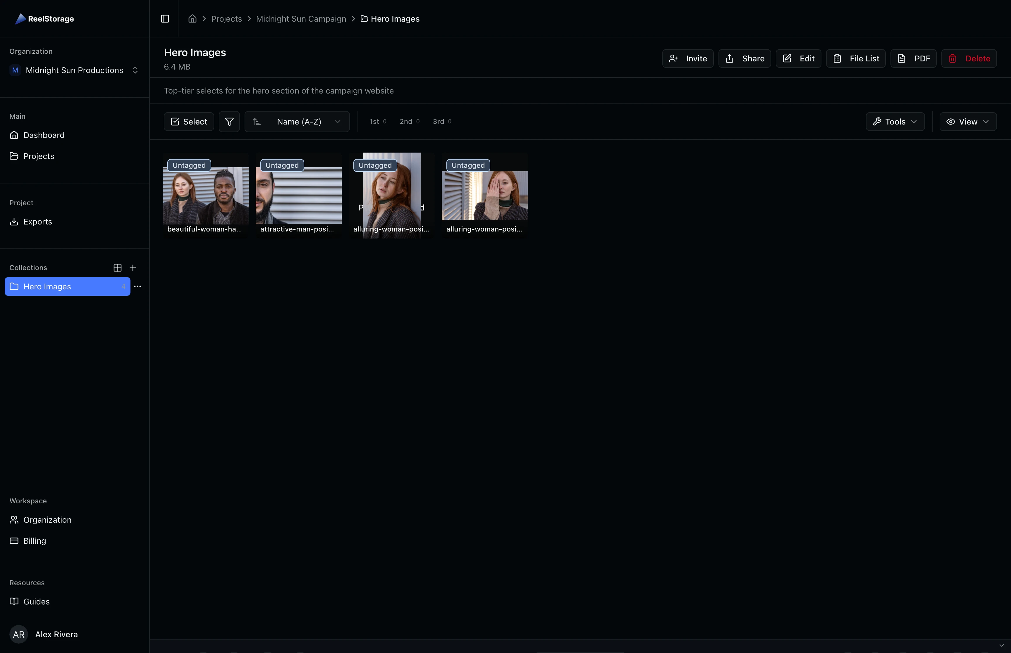Screen dimensions: 1011x653
Task: Open the filter options
Action: coord(229,121)
